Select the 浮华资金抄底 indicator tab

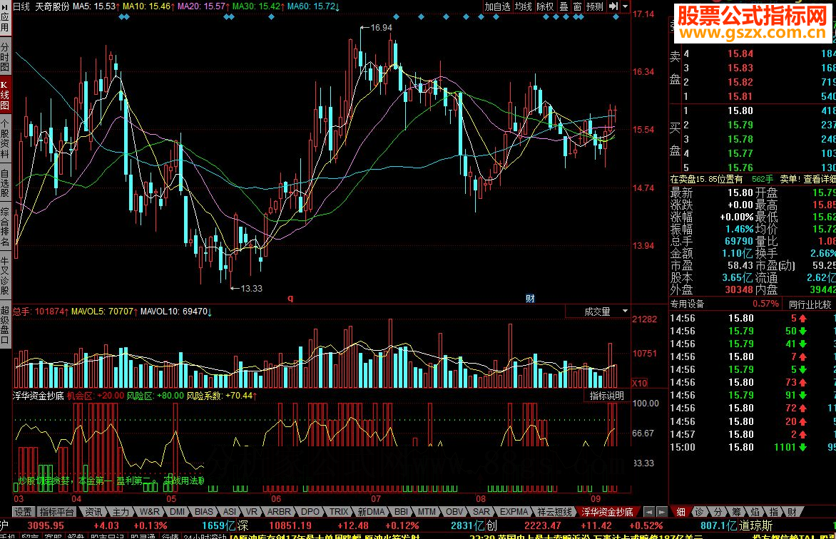[x=607, y=512]
